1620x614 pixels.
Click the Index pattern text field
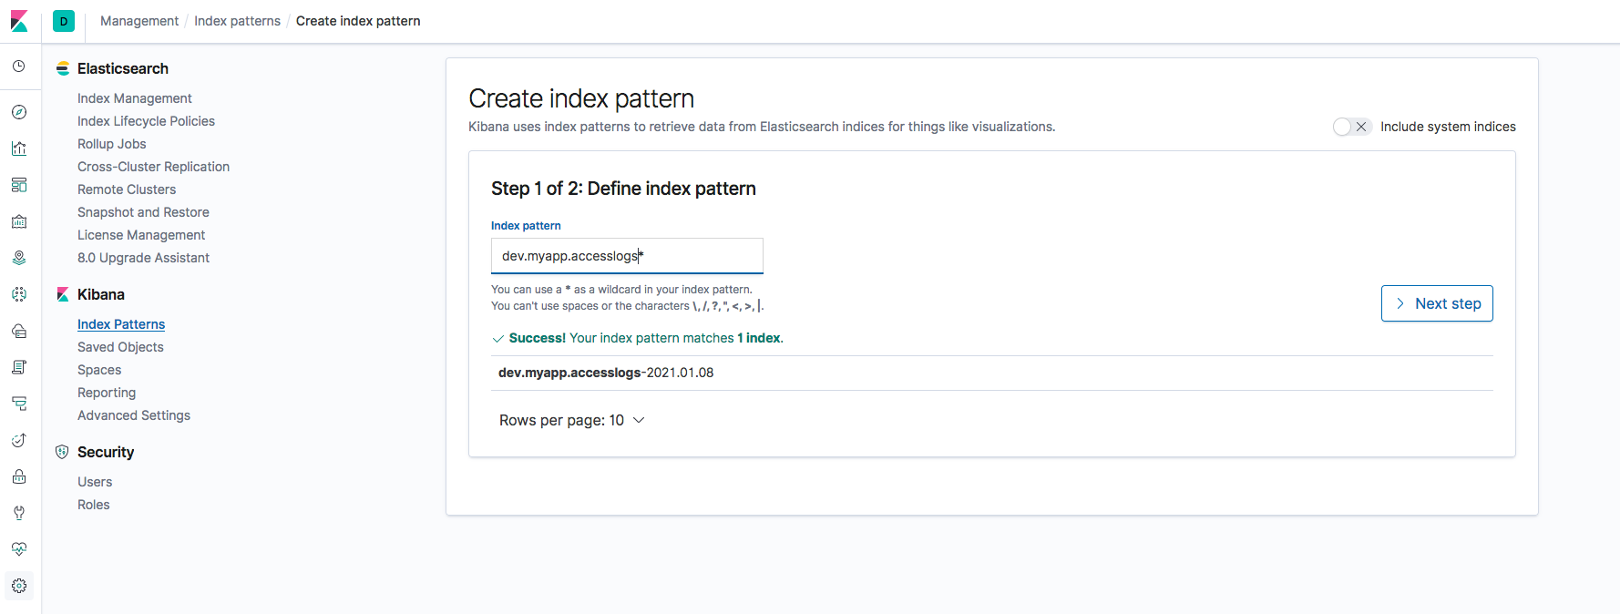pyautogui.click(x=627, y=256)
